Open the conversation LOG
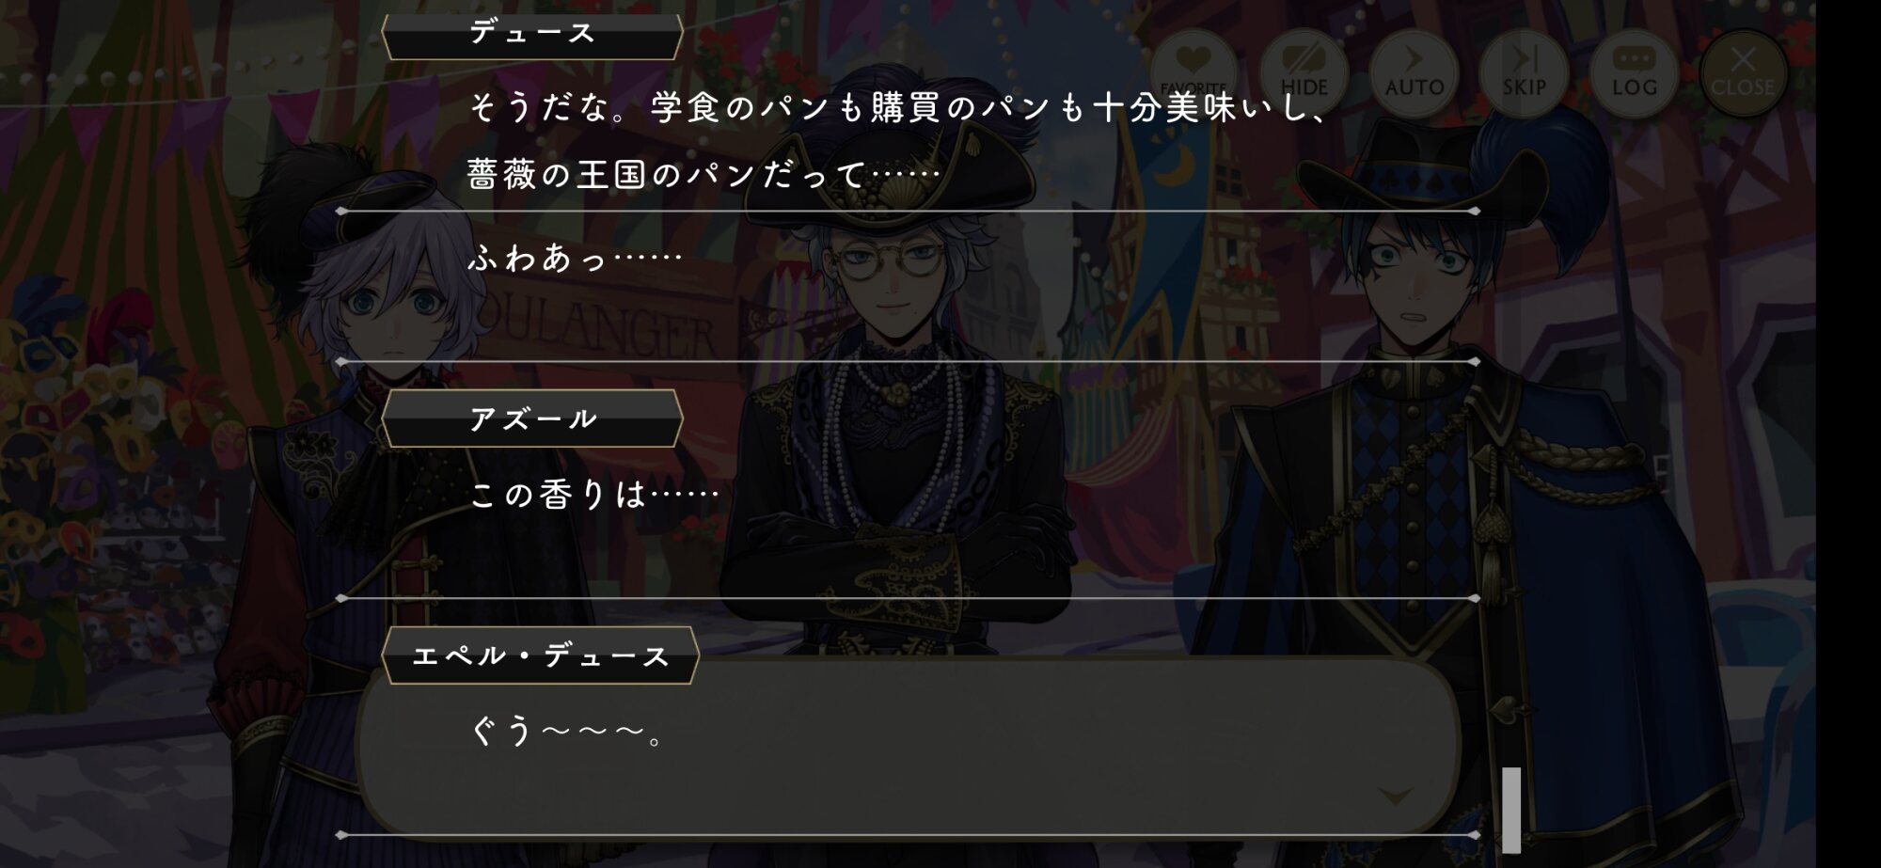The width and height of the screenshot is (1881, 868). point(1634,73)
